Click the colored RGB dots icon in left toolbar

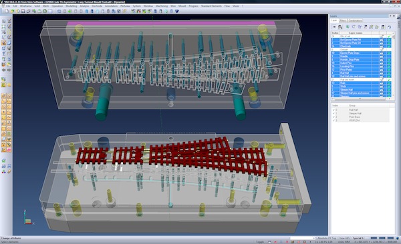[3, 171]
